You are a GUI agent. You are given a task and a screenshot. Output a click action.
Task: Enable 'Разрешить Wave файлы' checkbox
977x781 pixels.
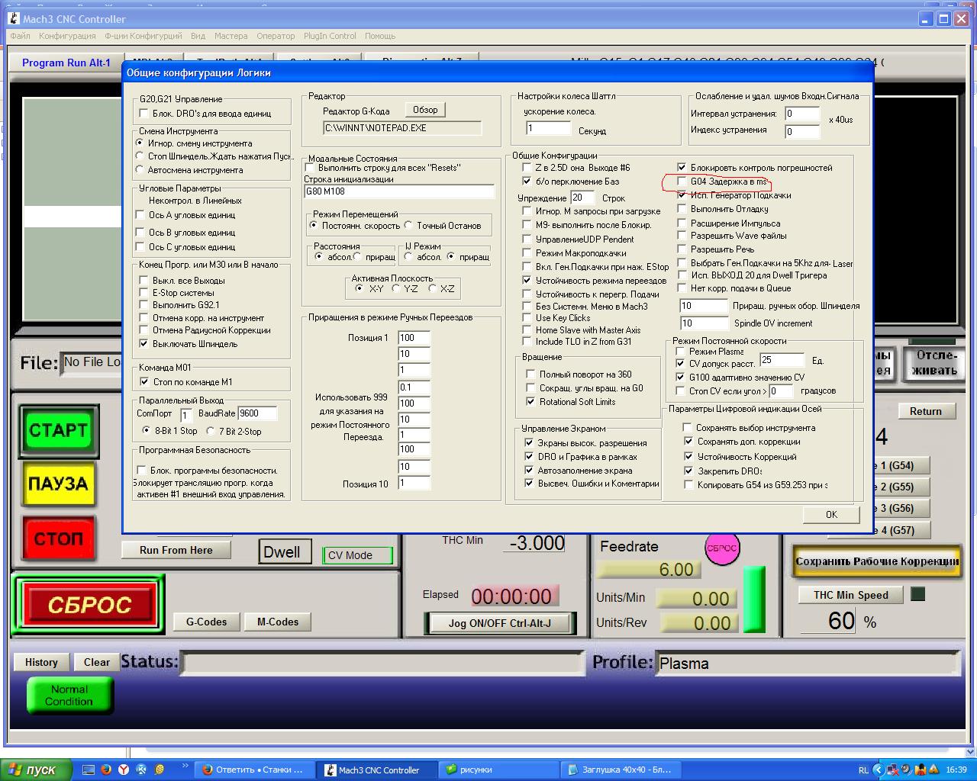coord(682,236)
